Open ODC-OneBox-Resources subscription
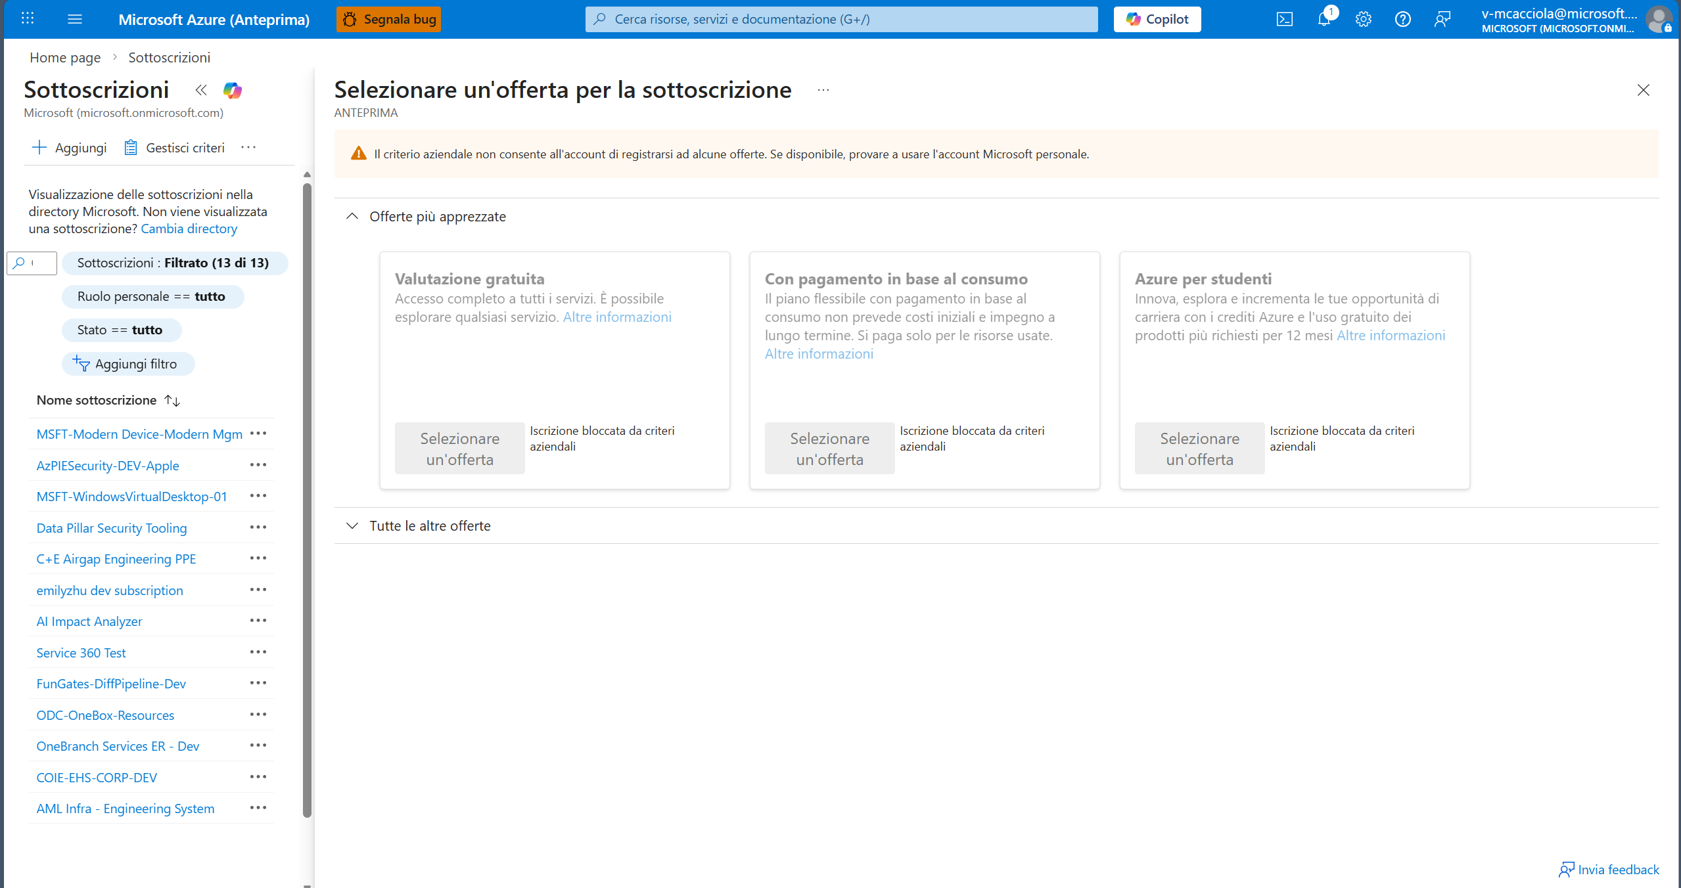 click(105, 715)
